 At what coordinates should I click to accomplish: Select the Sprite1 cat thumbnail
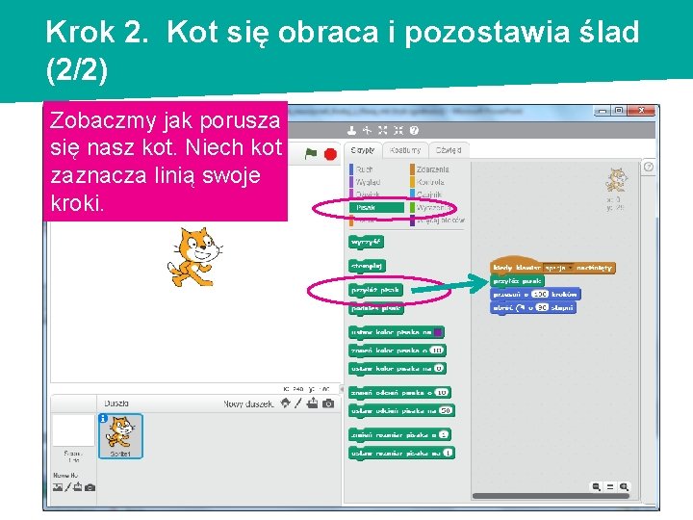(120, 436)
